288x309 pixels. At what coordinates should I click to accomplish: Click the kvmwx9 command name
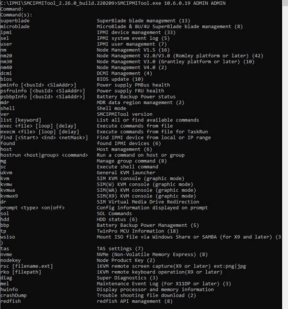[x=9, y=196]
